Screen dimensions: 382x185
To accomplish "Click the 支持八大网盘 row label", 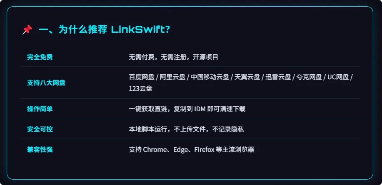I will 46,83.
